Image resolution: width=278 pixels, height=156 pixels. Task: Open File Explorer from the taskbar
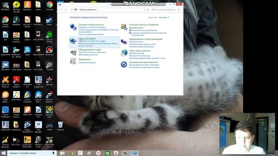coord(63,153)
